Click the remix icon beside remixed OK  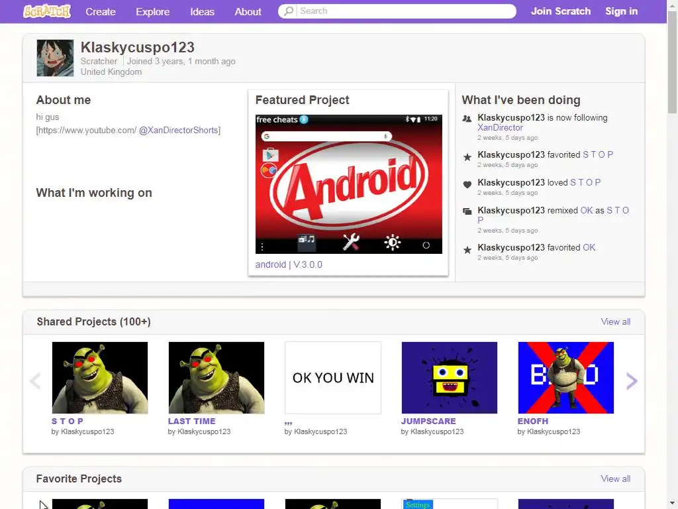click(467, 211)
